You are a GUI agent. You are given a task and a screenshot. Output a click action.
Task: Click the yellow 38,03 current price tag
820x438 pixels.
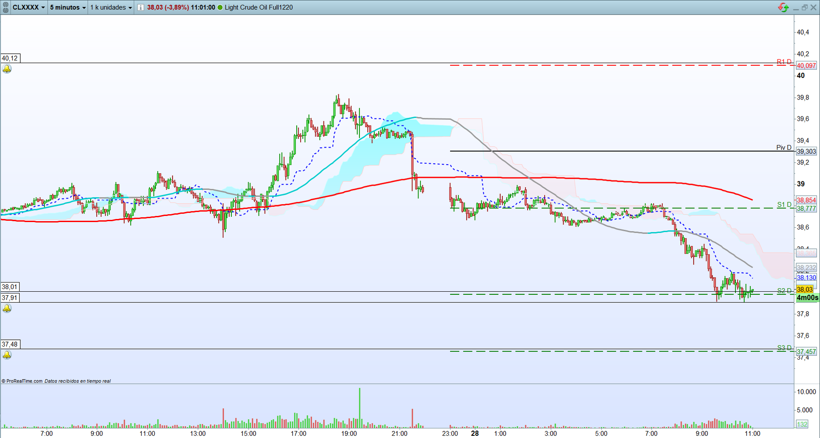pyautogui.click(x=805, y=290)
